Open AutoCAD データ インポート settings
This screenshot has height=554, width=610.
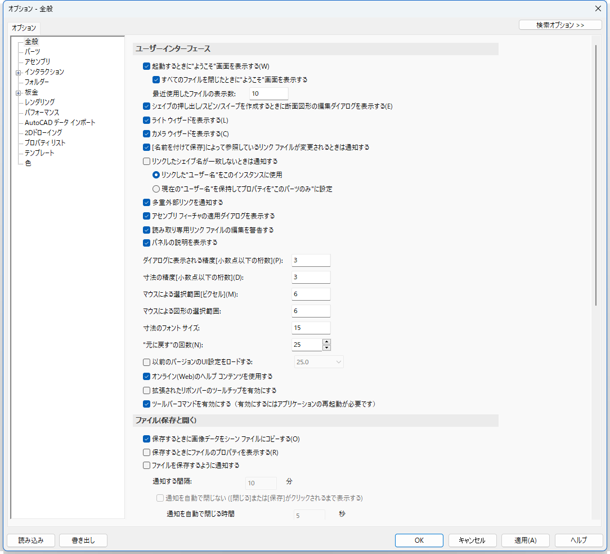(x=60, y=122)
